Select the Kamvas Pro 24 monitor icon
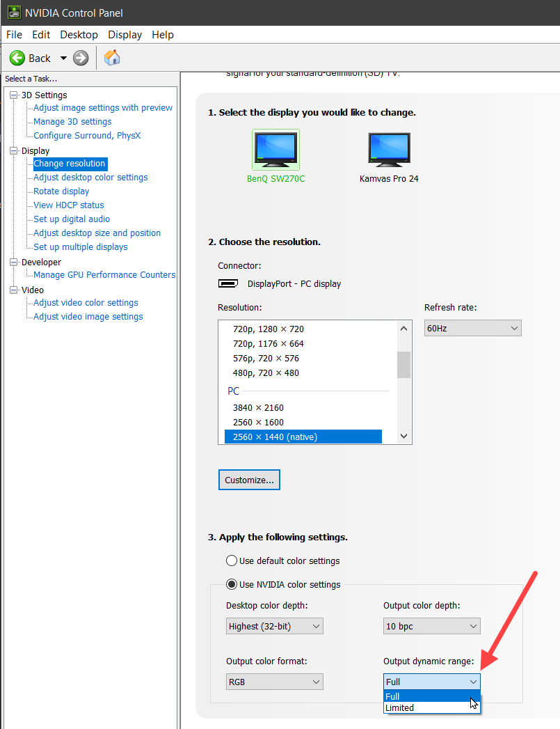The image size is (560, 729). click(x=389, y=150)
